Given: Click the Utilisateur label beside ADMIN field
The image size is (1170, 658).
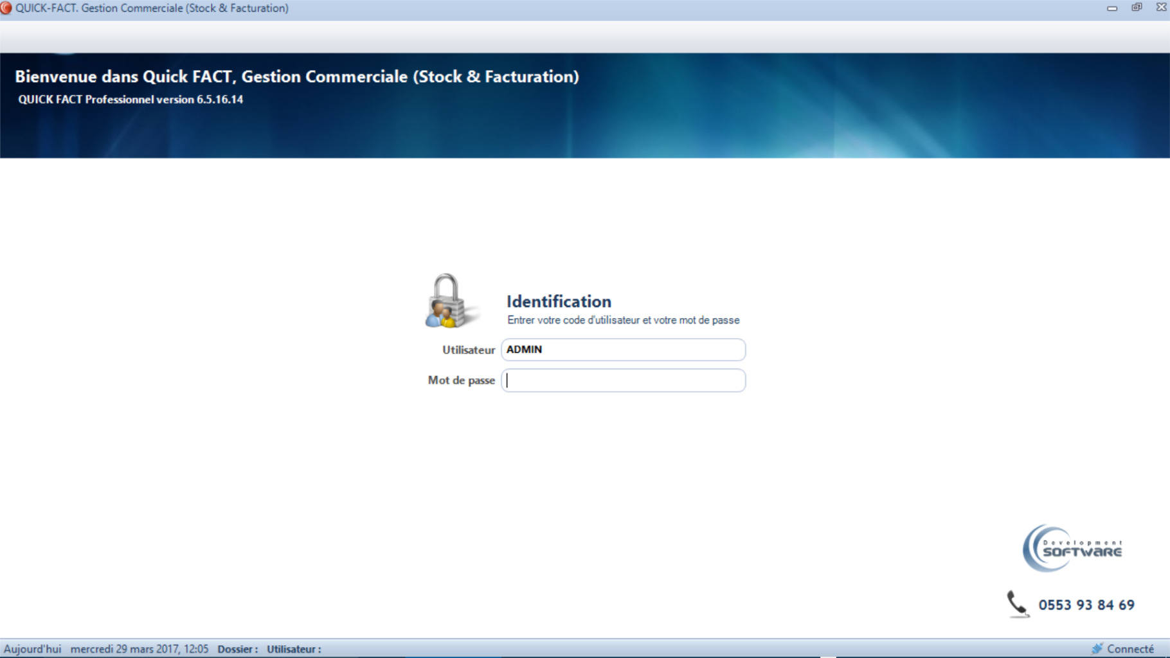Looking at the screenshot, I should tap(468, 350).
